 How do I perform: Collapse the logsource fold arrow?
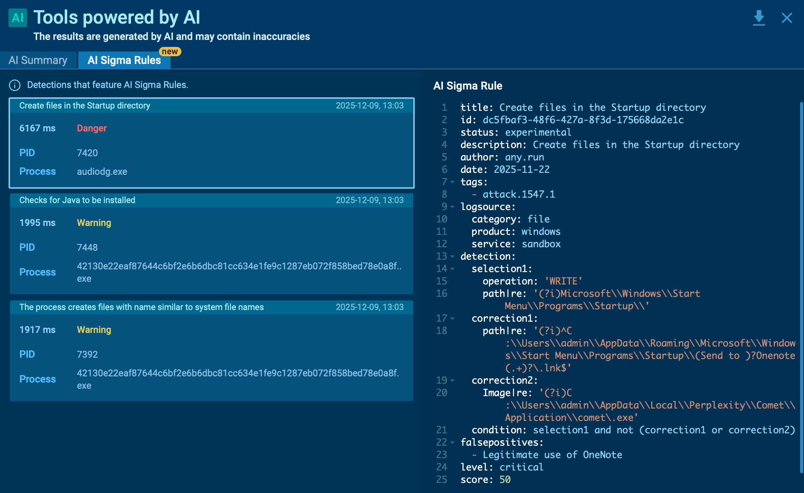click(452, 207)
